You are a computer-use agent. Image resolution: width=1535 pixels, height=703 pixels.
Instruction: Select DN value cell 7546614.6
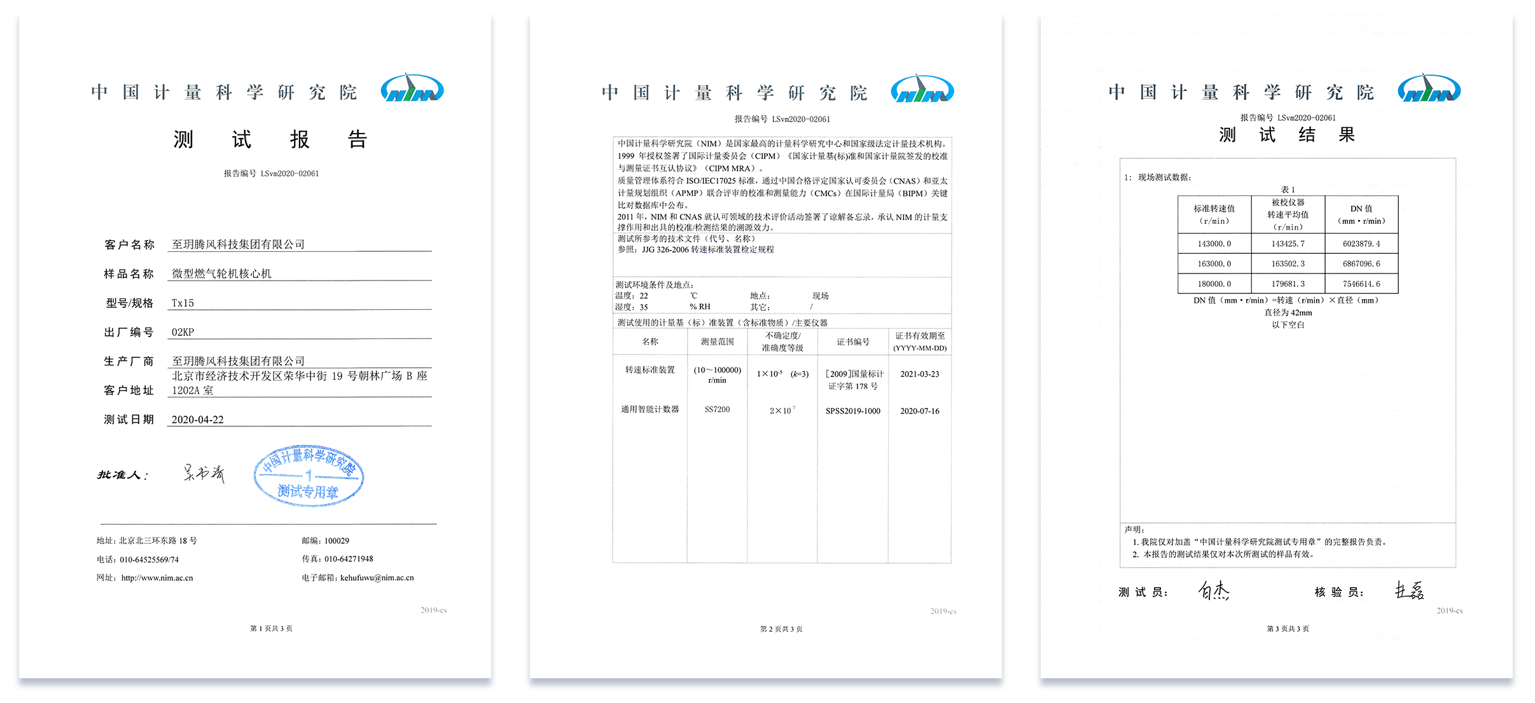pyautogui.click(x=1361, y=284)
